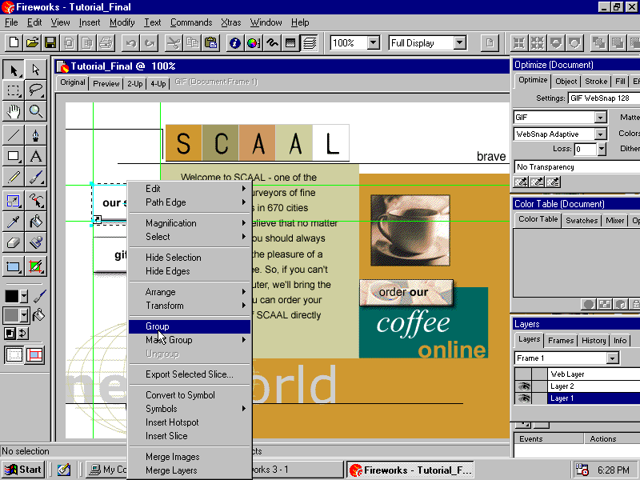
Task: Hide Layer 1 using its eye icon
Action: pos(524,398)
